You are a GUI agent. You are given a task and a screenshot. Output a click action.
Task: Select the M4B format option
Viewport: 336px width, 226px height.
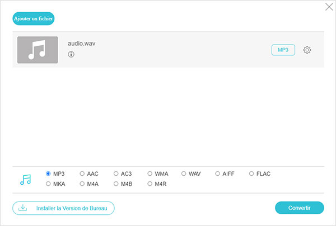(116, 184)
